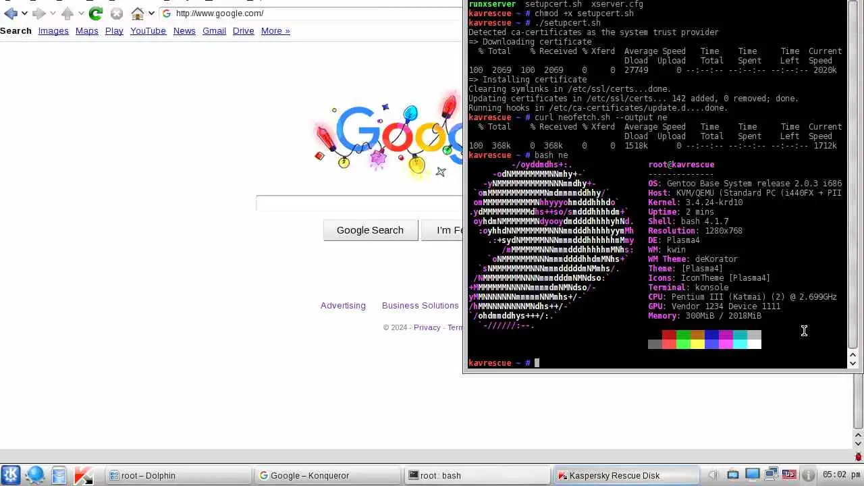Viewport: 864px width, 486px height.
Task: Go back with the Konqueror back arrow
Action: (x=10, y=13)
